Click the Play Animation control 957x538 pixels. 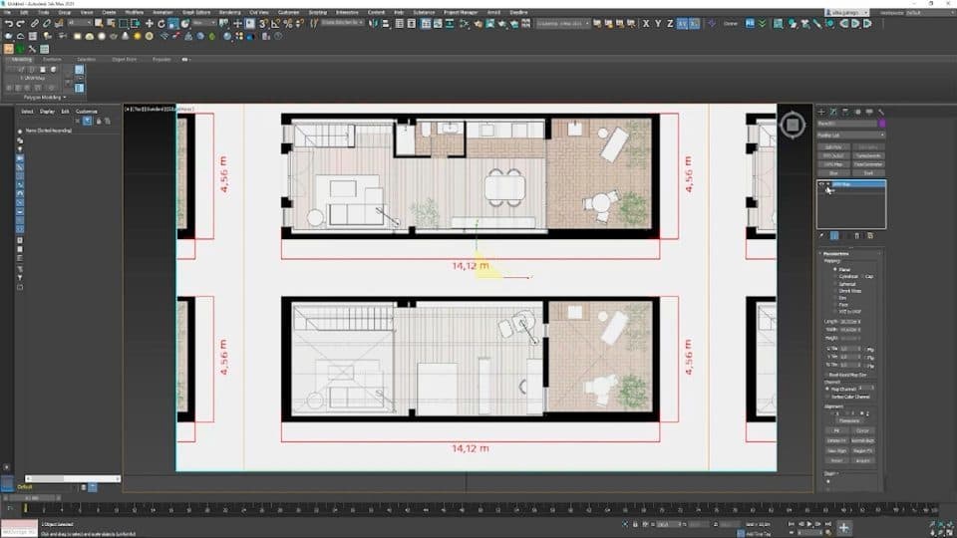click(x=809, y=524)
